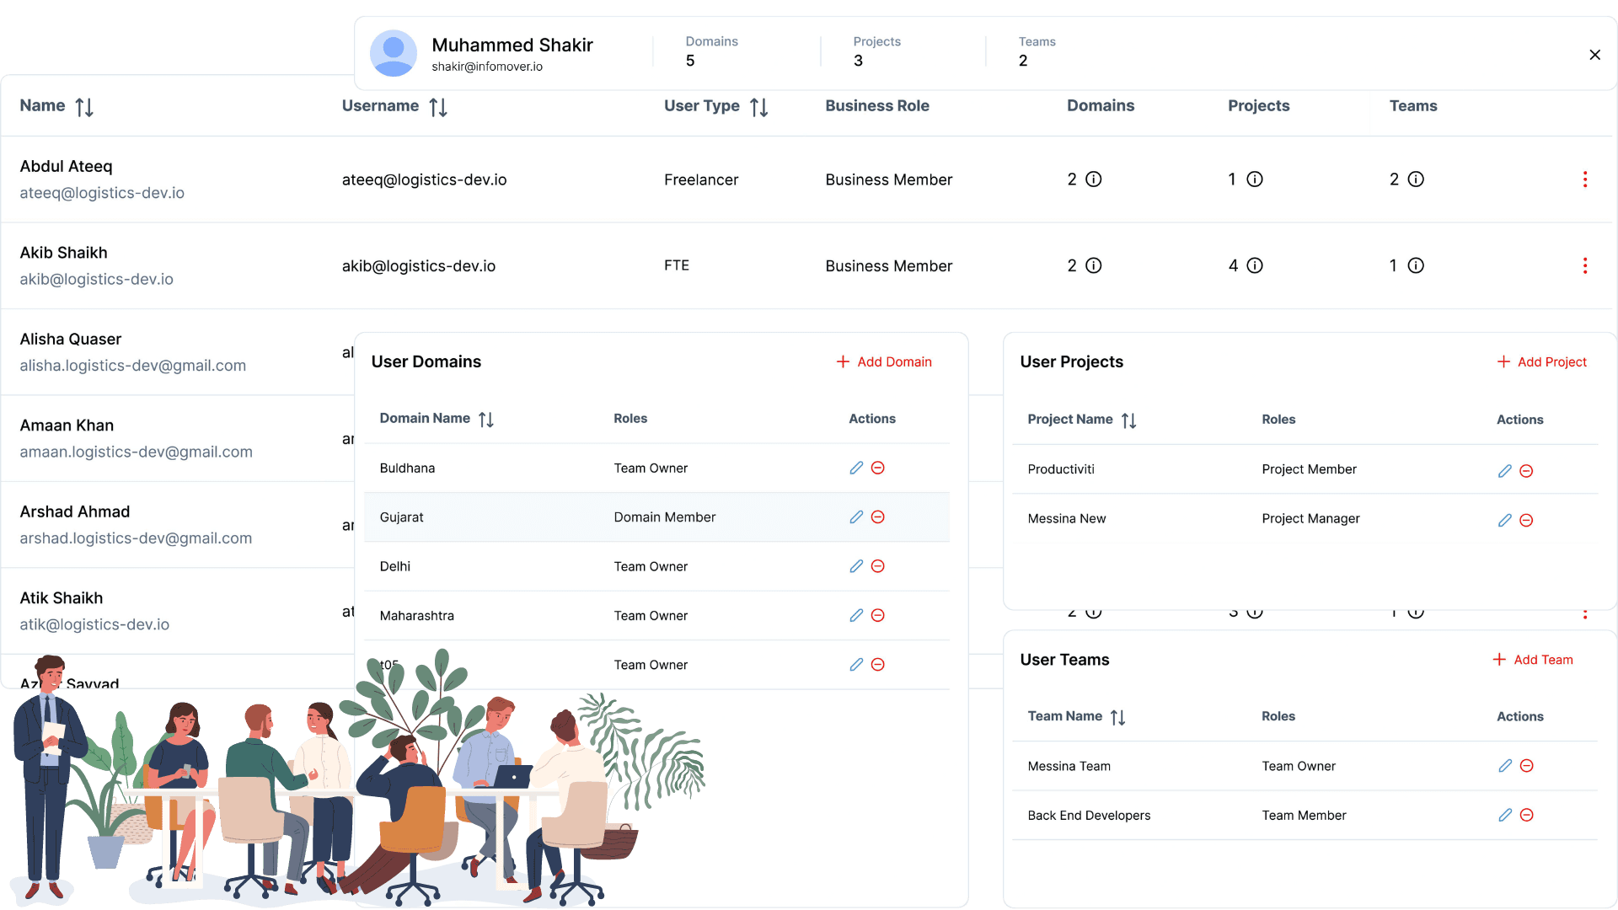Edit the Messina Team role
1618x910 pixels.
pos(1505,765)
